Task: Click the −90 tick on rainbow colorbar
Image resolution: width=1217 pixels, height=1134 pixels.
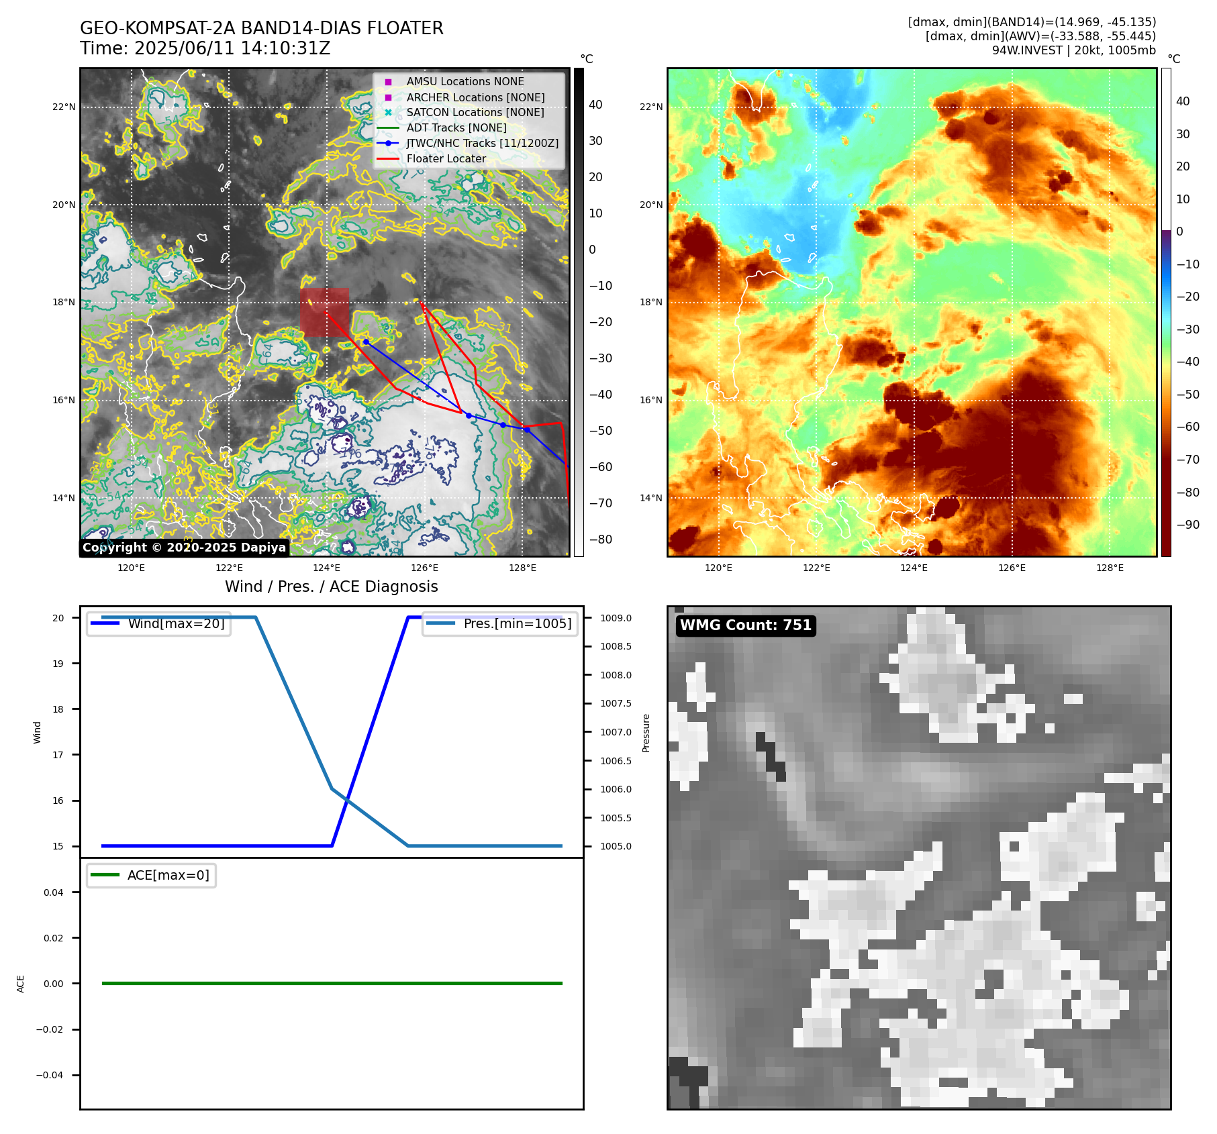Action: point(1187,525)
